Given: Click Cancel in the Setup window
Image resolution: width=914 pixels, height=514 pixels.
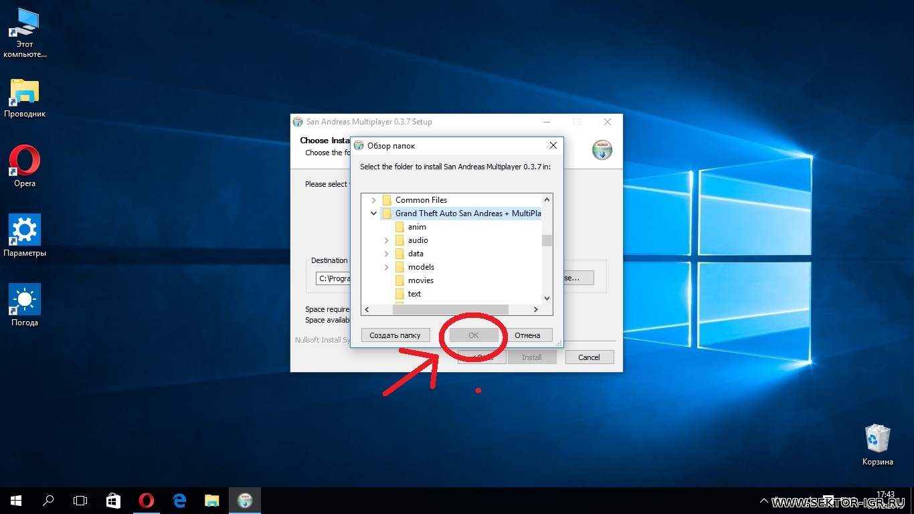Looking at the screenshot, I should click(x=589, y=357).
